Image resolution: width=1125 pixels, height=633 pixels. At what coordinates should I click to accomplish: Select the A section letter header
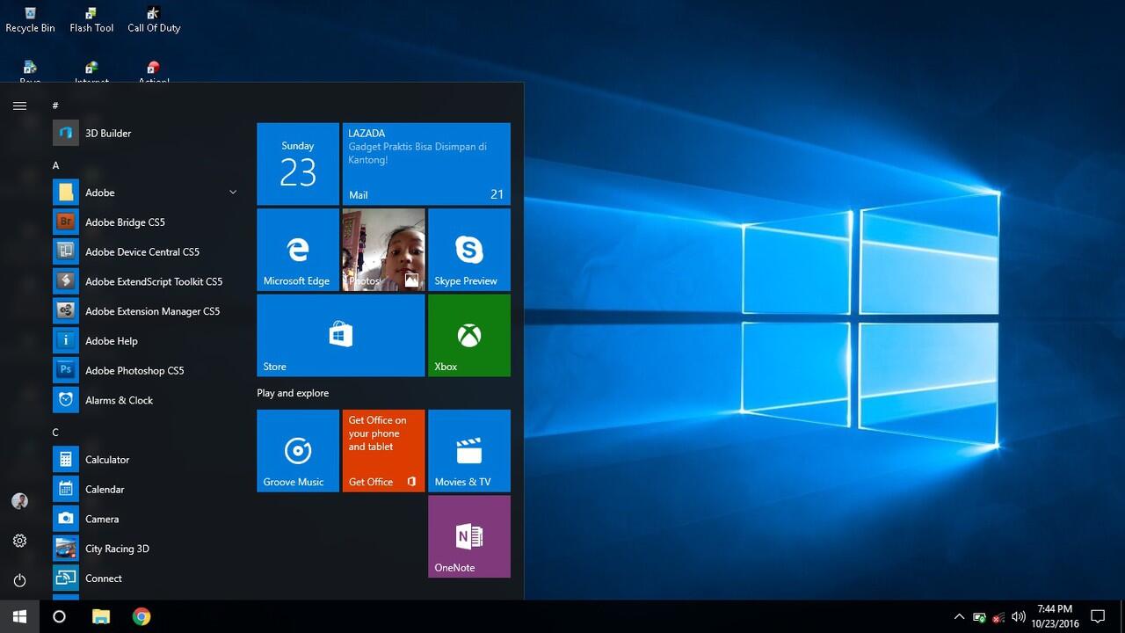tap(55, 165)
